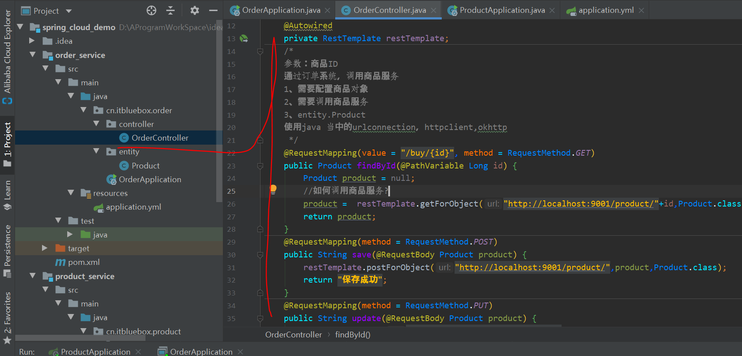Viewport: 742px width, 356px height.
Task: Click the Project tree vertical scrollbar
Action: (219, 111)
